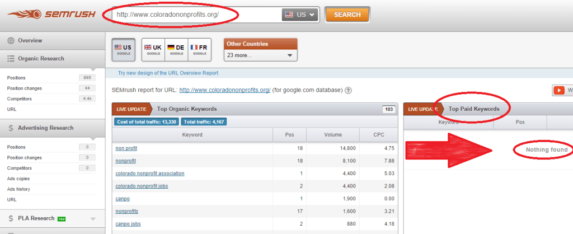
Task: Click the Volume column header
Action: point(333,135)
